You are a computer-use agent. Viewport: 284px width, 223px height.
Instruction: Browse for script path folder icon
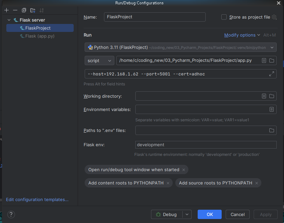pos(271,60)
